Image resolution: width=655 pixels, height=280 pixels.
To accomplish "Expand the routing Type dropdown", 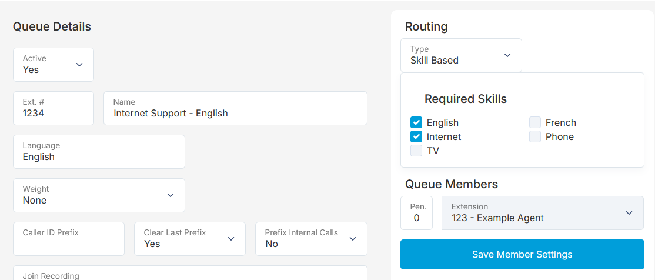I will click(x=461, y=55).
